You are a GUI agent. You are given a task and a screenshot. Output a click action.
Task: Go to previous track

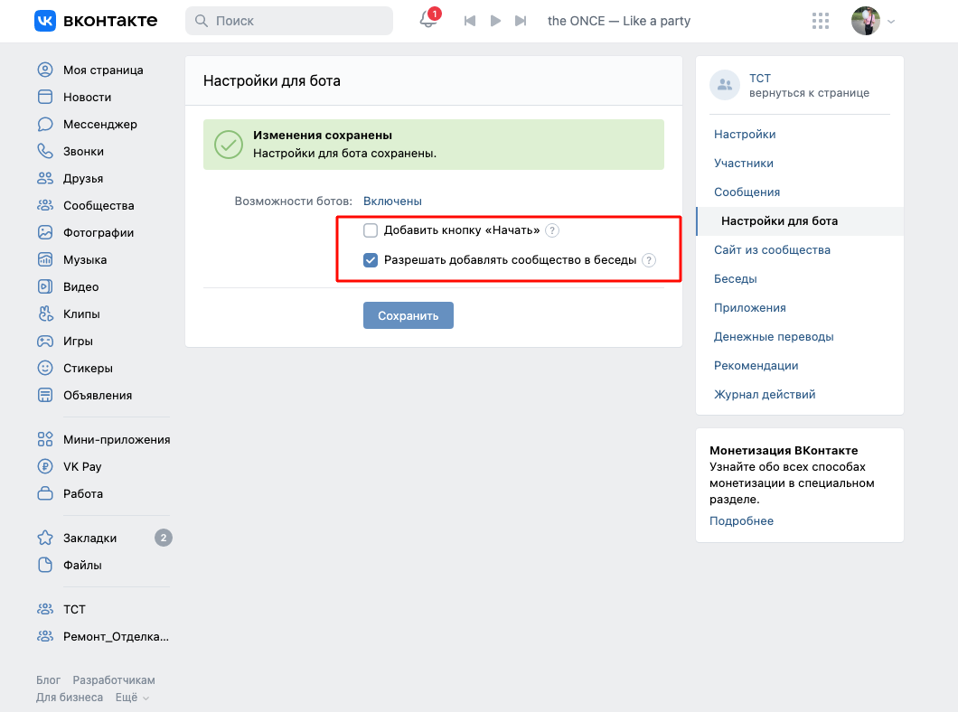click(x=470, y=21)
